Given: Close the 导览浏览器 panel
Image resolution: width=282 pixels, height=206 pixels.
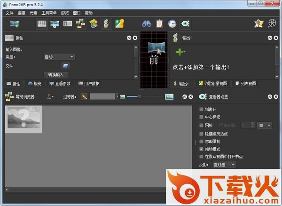Looking at the screenshot, I should (x=191, y=97).
